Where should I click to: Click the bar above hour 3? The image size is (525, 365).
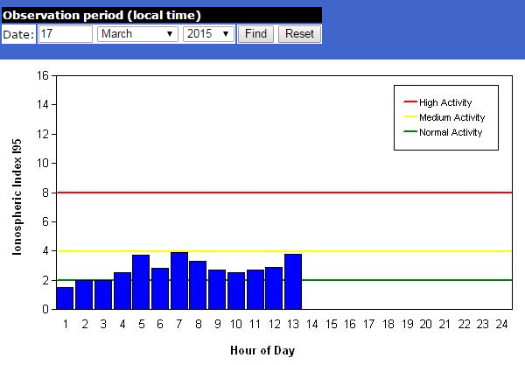tap(103, 295)
